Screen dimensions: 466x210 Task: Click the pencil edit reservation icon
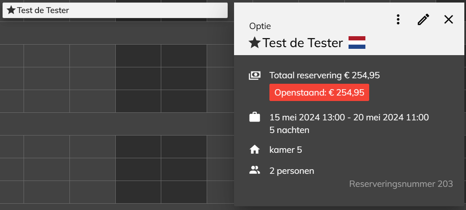tap(423, 20)
